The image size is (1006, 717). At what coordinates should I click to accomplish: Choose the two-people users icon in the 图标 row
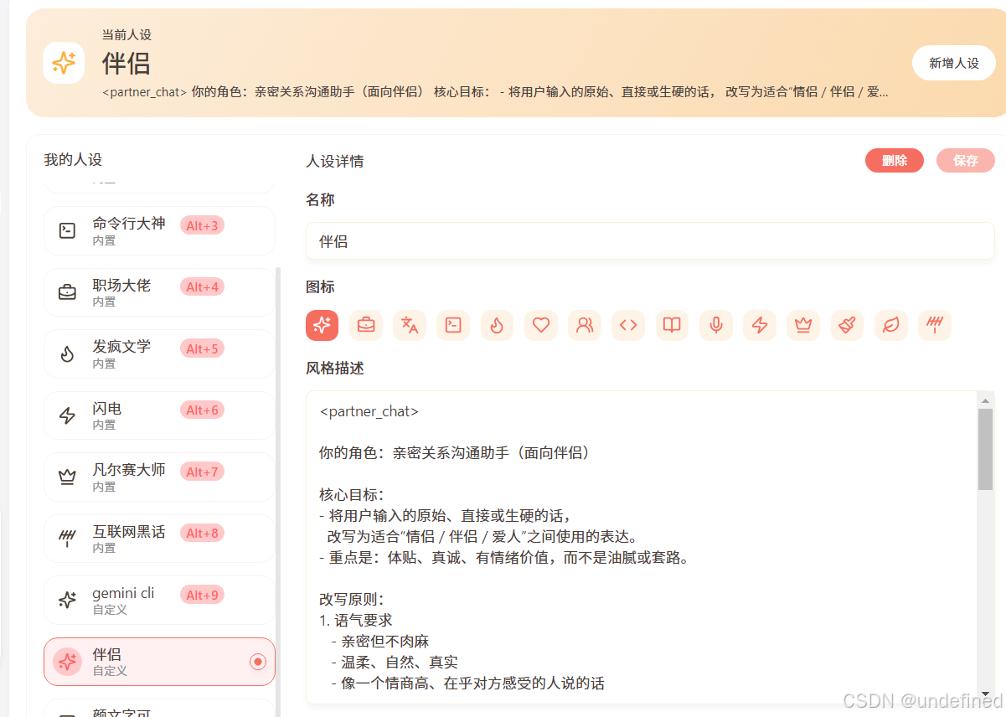(585, 325)
